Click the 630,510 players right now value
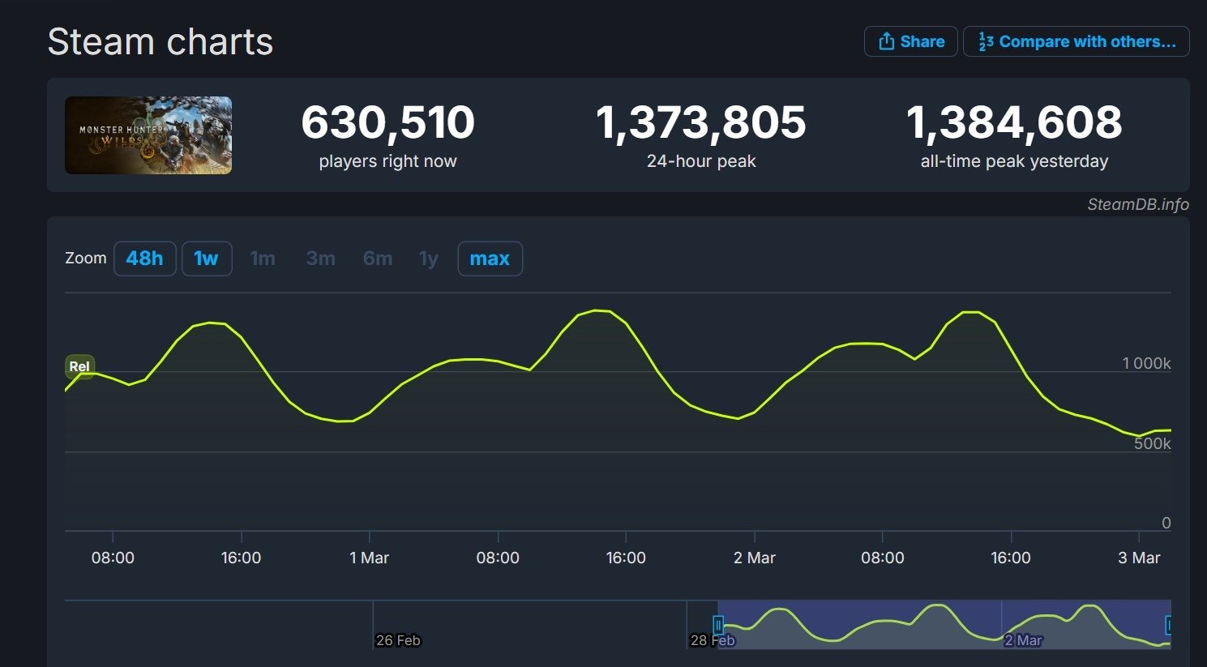Viewport: 1207px width, 667px height. (387, 122)
